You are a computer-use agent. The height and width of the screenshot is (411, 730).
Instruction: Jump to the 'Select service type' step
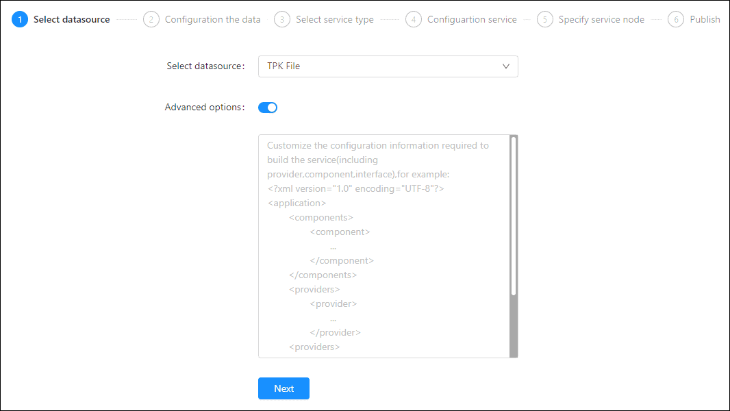(335, 19)
